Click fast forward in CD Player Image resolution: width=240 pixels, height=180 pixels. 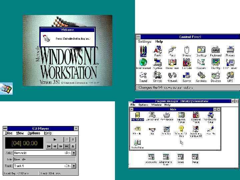tap(61, 146)
